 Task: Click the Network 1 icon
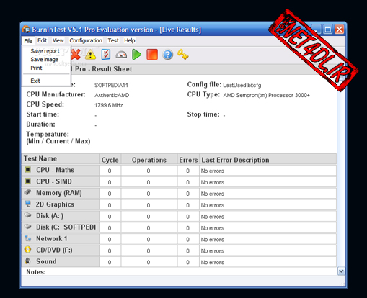click(28, 238)
